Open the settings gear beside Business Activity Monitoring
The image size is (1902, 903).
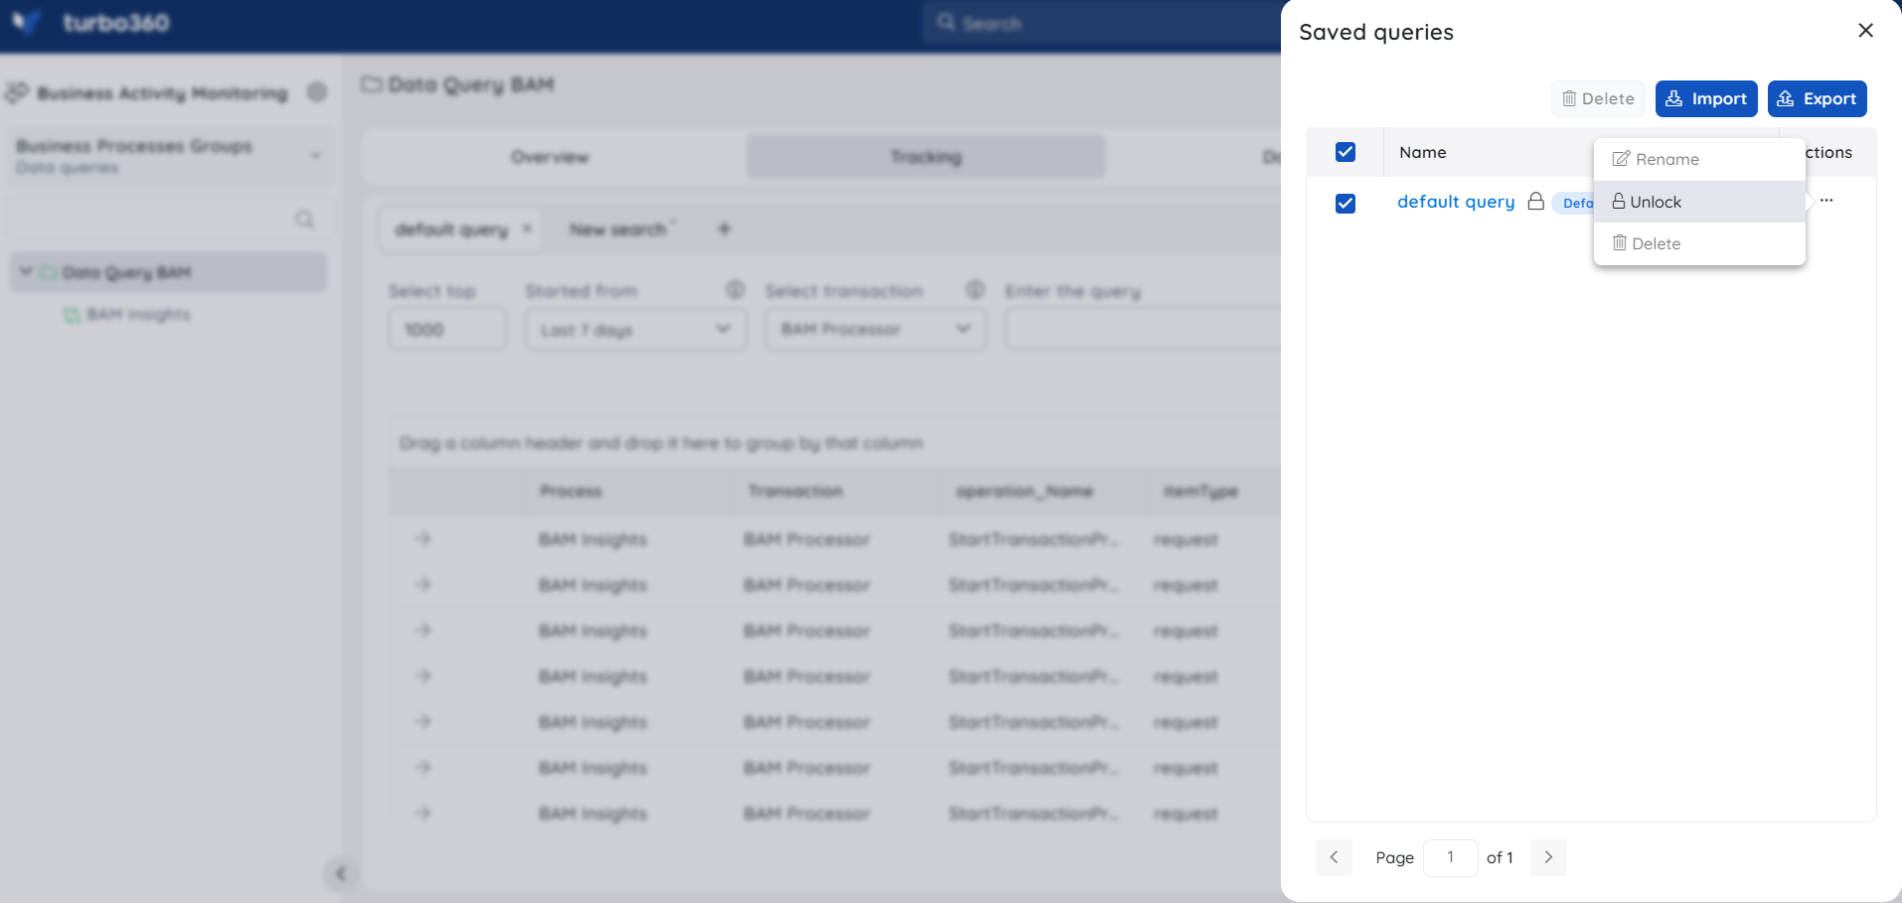coord(317,92)
